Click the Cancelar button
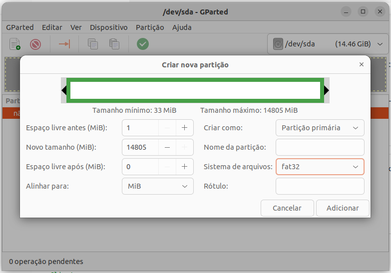The image size is (391, 273). coord(287,208)
